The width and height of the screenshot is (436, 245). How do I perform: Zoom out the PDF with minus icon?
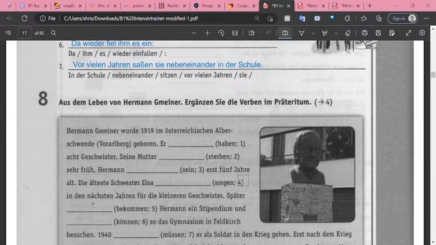tap(193, 33)
